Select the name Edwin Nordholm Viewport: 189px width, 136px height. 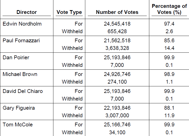click(x=22, y=24)
